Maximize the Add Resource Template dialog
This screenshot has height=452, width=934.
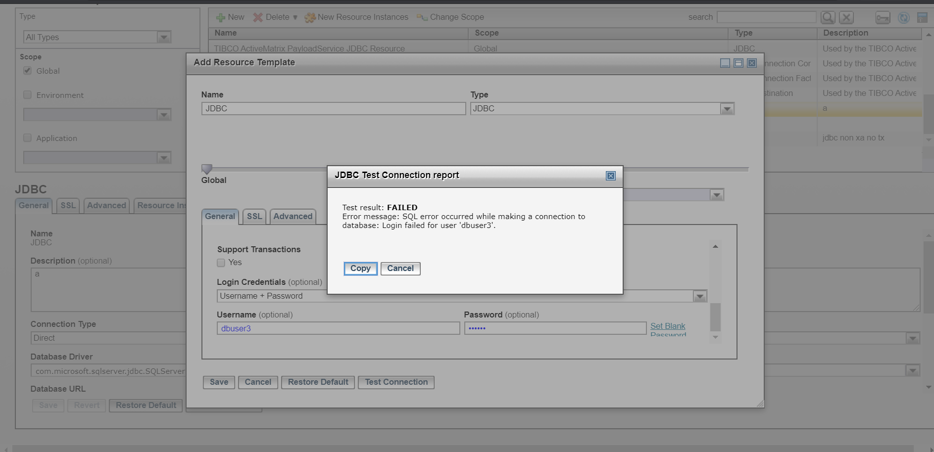point(738,63)
